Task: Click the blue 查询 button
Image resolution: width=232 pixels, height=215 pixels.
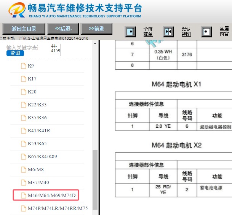Action: (15, 53)
